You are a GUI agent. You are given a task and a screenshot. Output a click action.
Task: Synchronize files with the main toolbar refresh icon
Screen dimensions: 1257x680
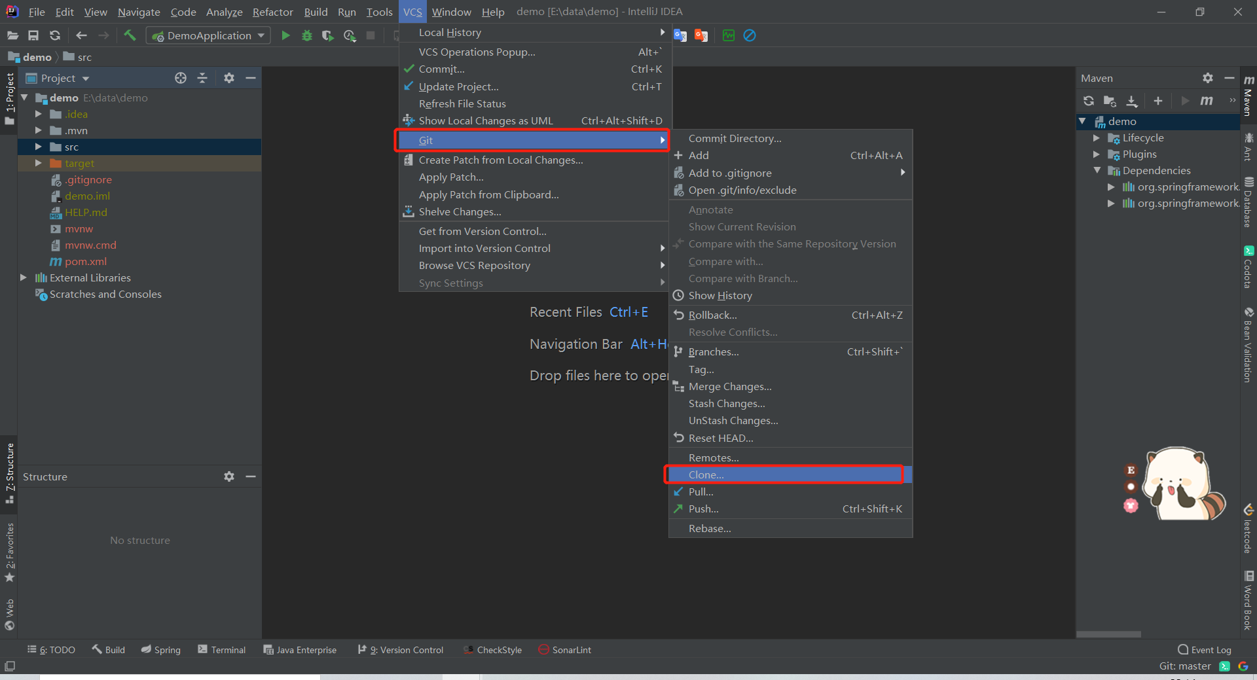(55, 35)
